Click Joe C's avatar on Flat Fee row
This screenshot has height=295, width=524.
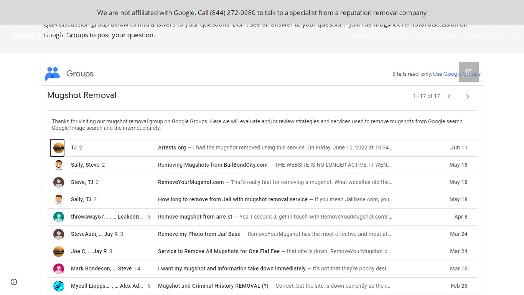click(x=59, y=251)
